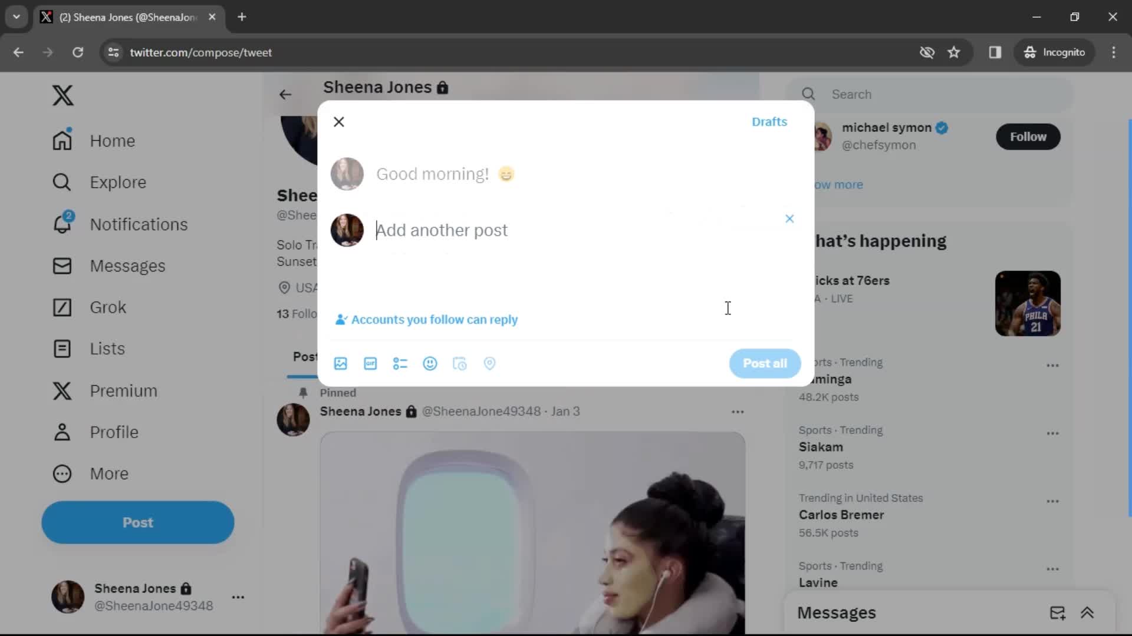Click the location tag icon
This screenshot has height=636, width=1132.
[489, 363]
